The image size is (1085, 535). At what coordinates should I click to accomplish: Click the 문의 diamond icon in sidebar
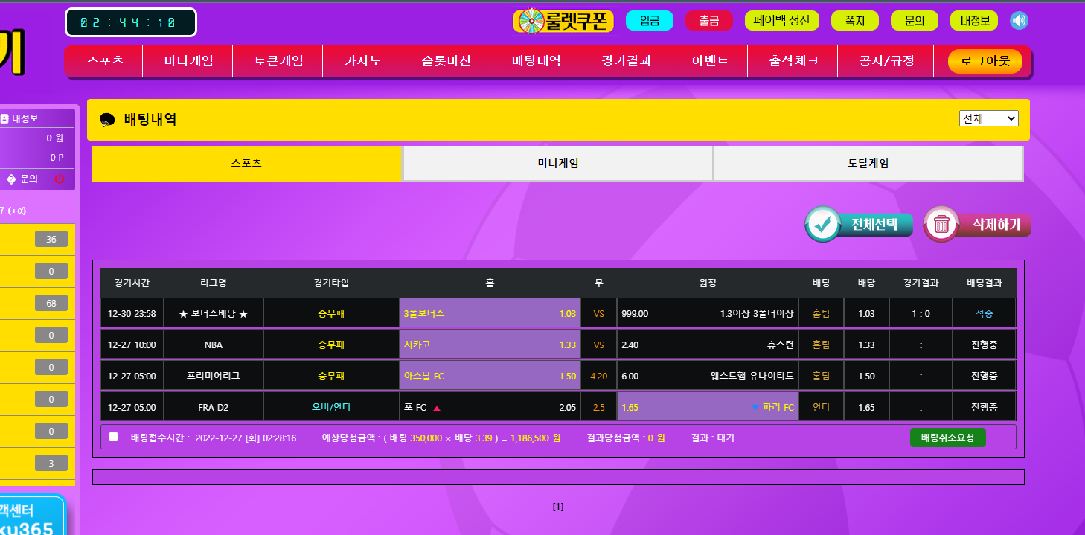(11, 179)
